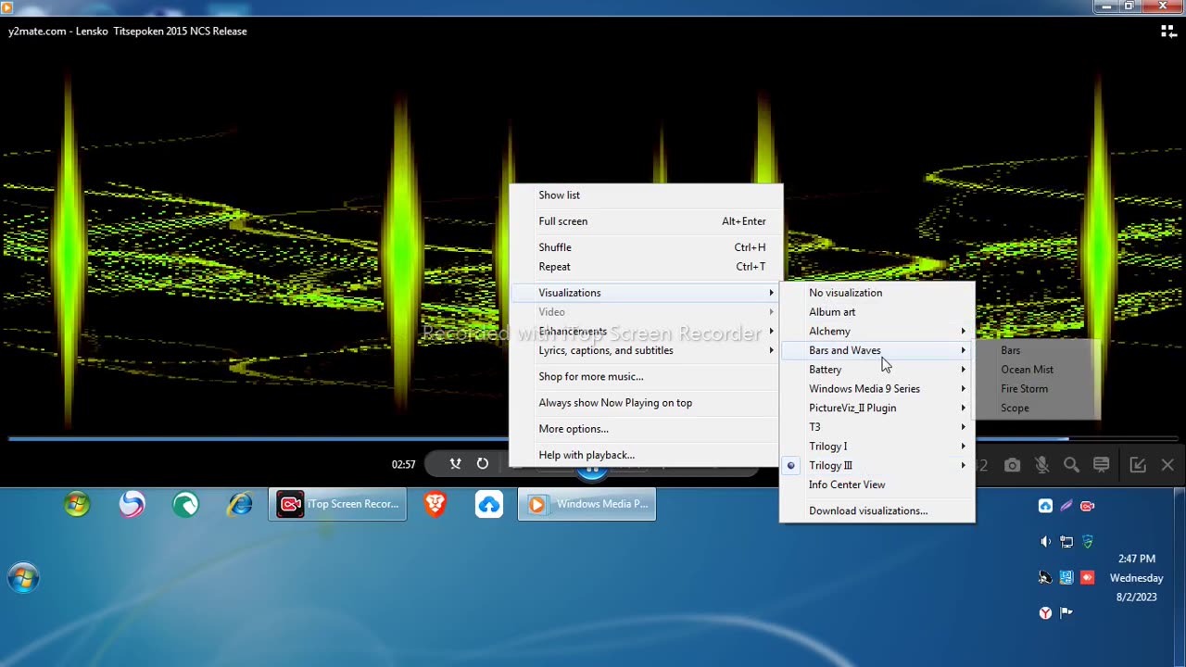This screenshot has height=667, width=1186.
Task: Click the purple feather tray icon
Action: point(1066,506)
